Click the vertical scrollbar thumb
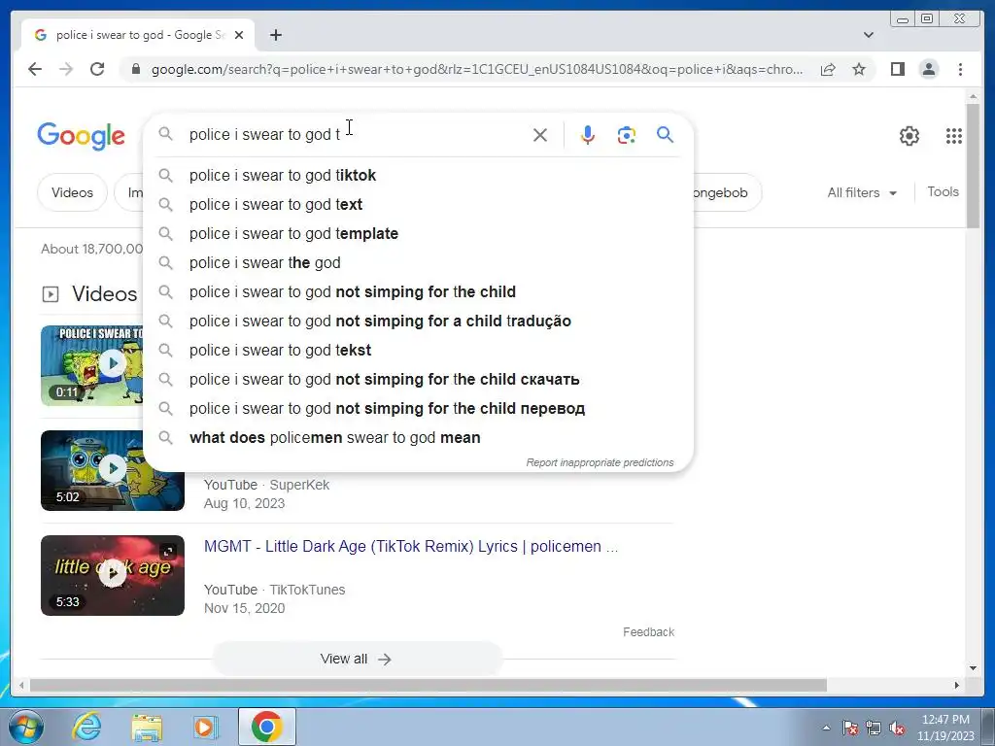The image size is (995, 746). pos(973,165)
